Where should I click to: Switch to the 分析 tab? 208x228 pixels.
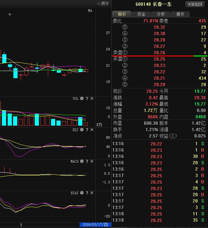(x=161, y=14)
